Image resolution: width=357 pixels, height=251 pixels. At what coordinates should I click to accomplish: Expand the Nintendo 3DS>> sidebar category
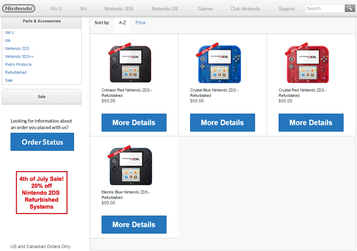tap(19, 56)
